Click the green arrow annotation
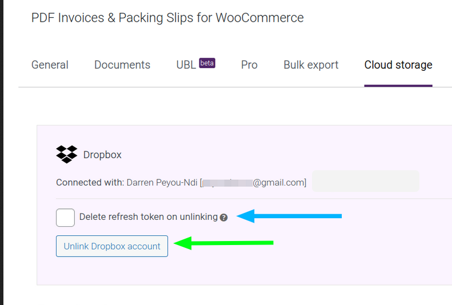 [x=223, y=243]
